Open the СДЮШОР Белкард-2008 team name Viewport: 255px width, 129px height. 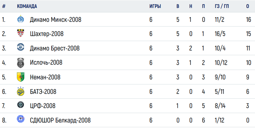(60, 120)
